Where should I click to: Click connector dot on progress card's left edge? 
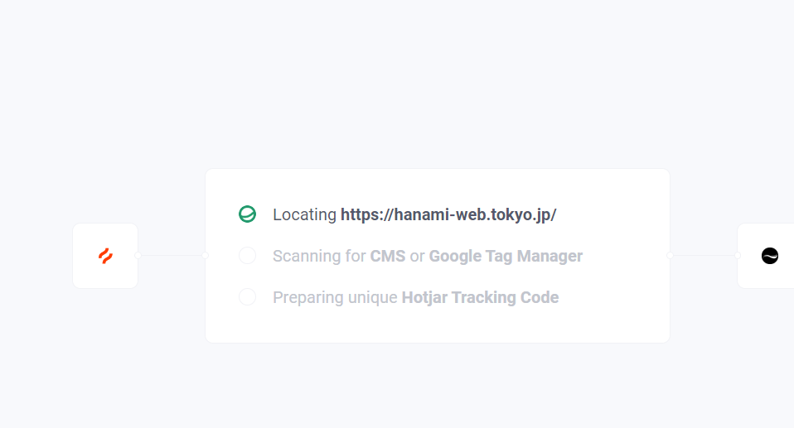point(206,256)
